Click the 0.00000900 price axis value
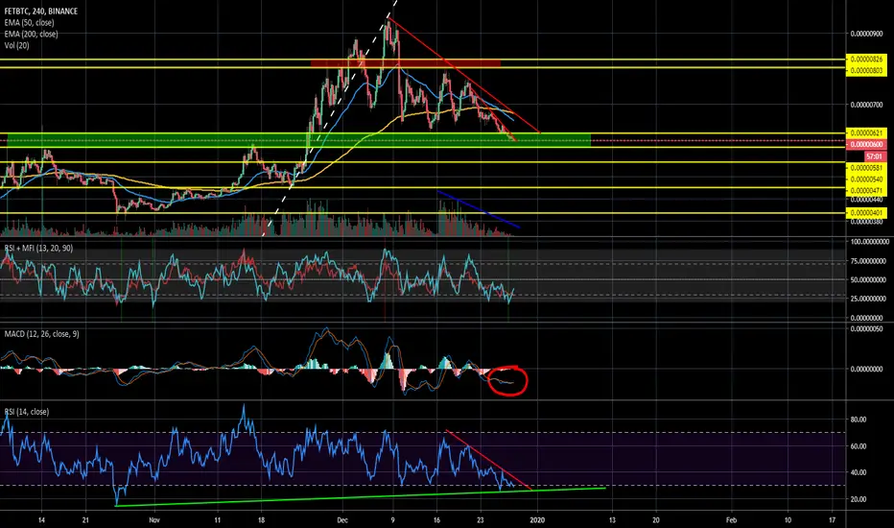The image size is (894, 528). pyautogui.click(x=866, y=34)
